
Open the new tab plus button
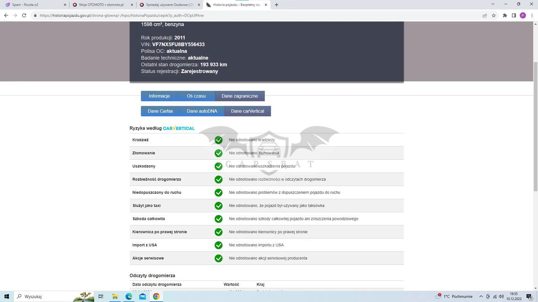pyautogui.click(x=277, y=5)
